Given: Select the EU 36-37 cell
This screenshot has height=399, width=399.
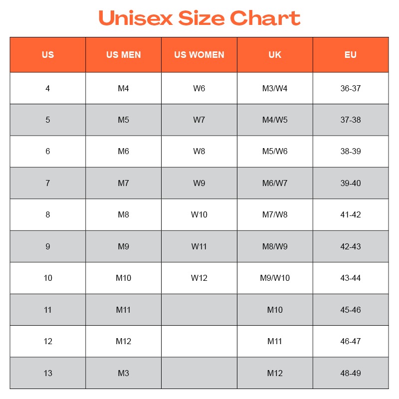Looking at the screenshot, I should [351, 88].
